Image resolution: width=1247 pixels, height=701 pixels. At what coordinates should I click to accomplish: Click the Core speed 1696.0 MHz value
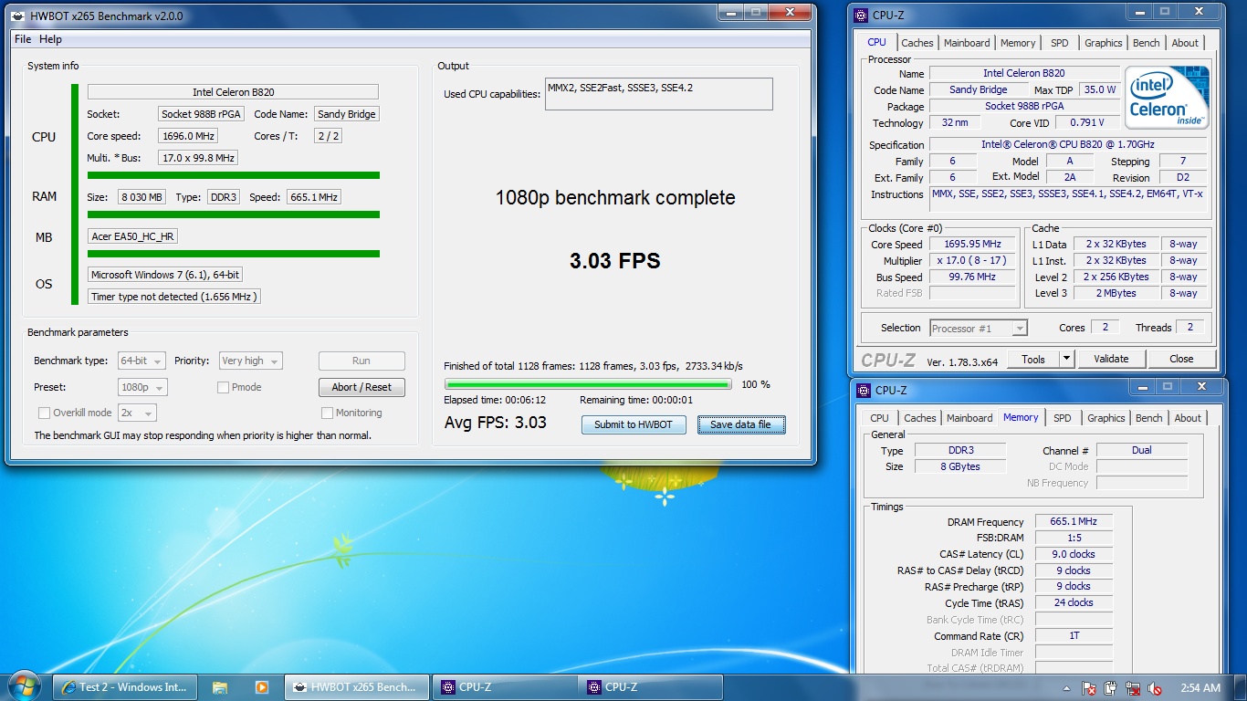point(188,136)
